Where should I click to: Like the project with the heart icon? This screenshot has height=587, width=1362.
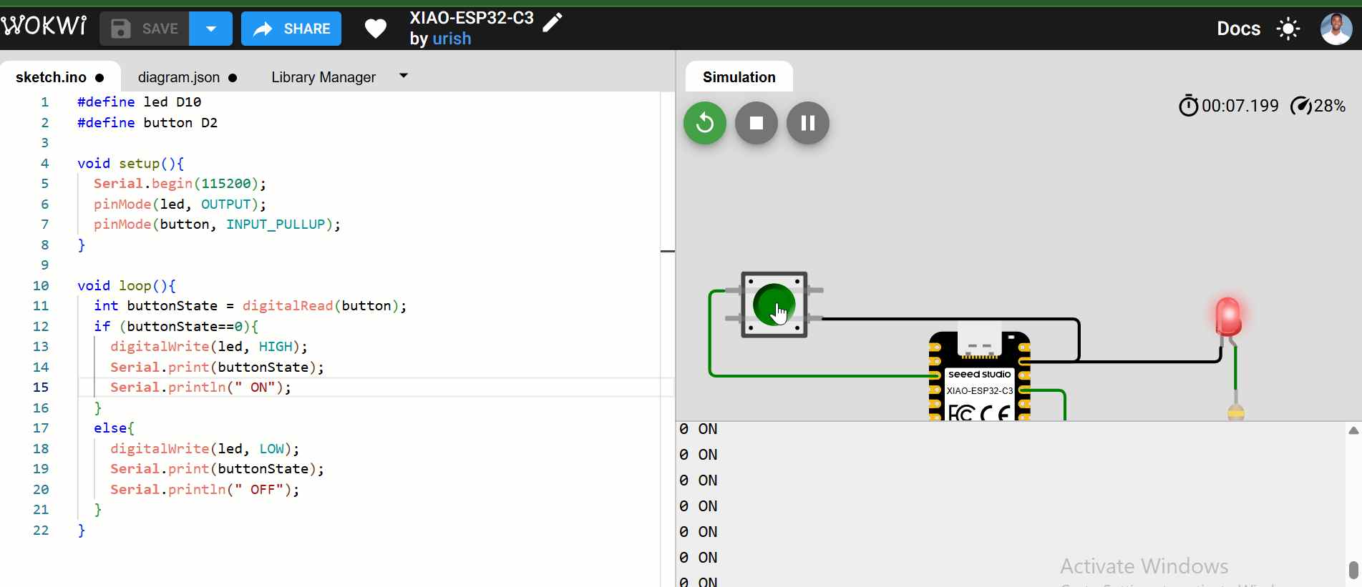(376, 29)
